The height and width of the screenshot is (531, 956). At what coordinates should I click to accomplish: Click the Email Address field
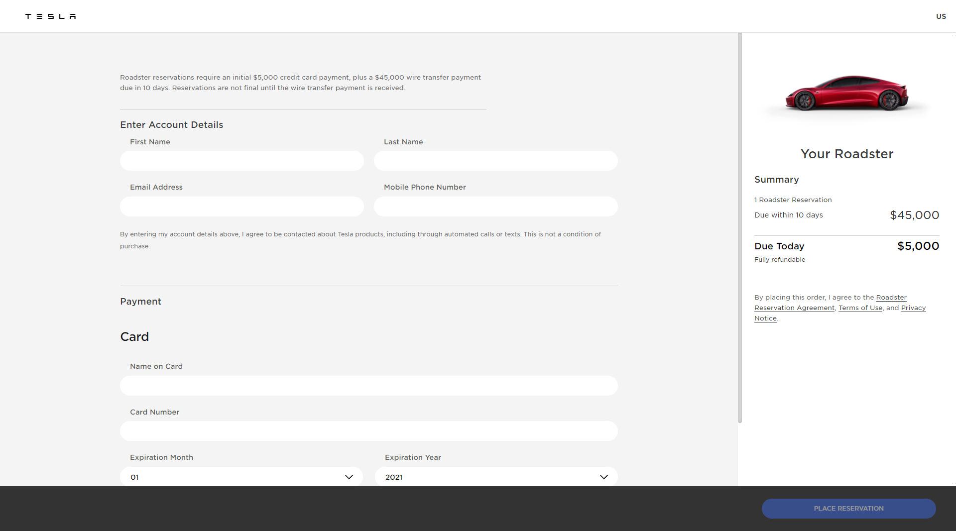(x=242, y=207)
